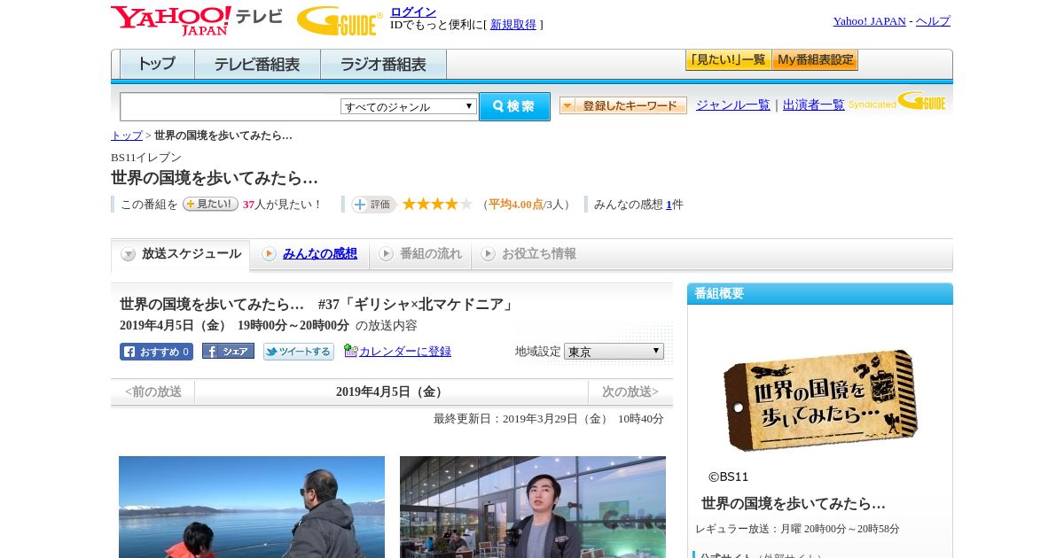Open the 新規取得 link

tap(513, 25)
